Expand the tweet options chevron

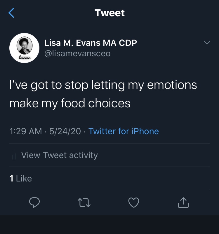point(207,43)
